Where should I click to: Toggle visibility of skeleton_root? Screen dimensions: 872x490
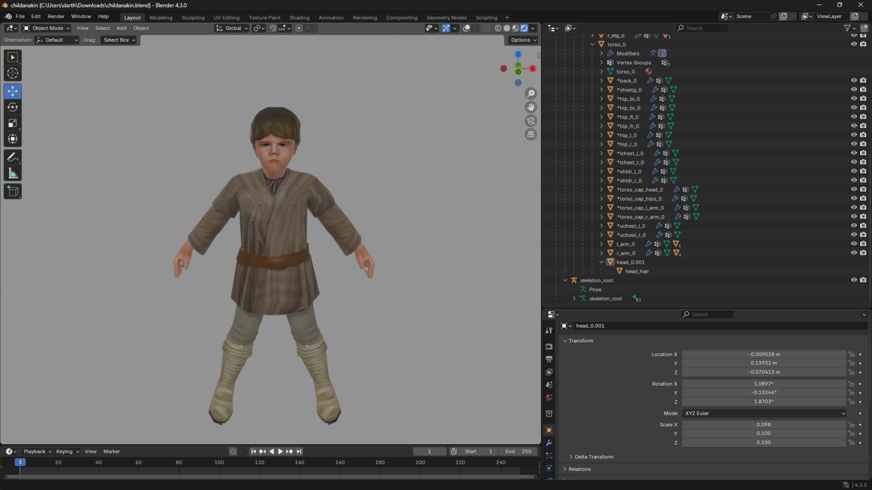point(854,280)
